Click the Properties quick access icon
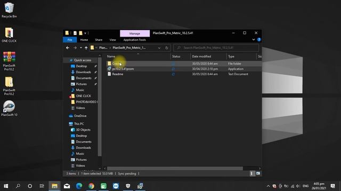Viewport: 341px width, 191px height. coord(75,33)
